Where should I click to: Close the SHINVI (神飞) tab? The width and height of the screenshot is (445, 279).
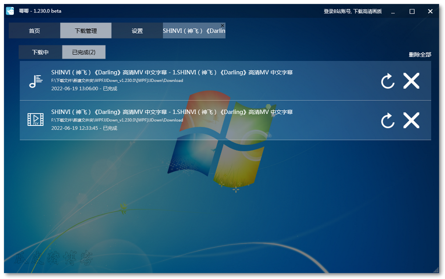[222, 25]
